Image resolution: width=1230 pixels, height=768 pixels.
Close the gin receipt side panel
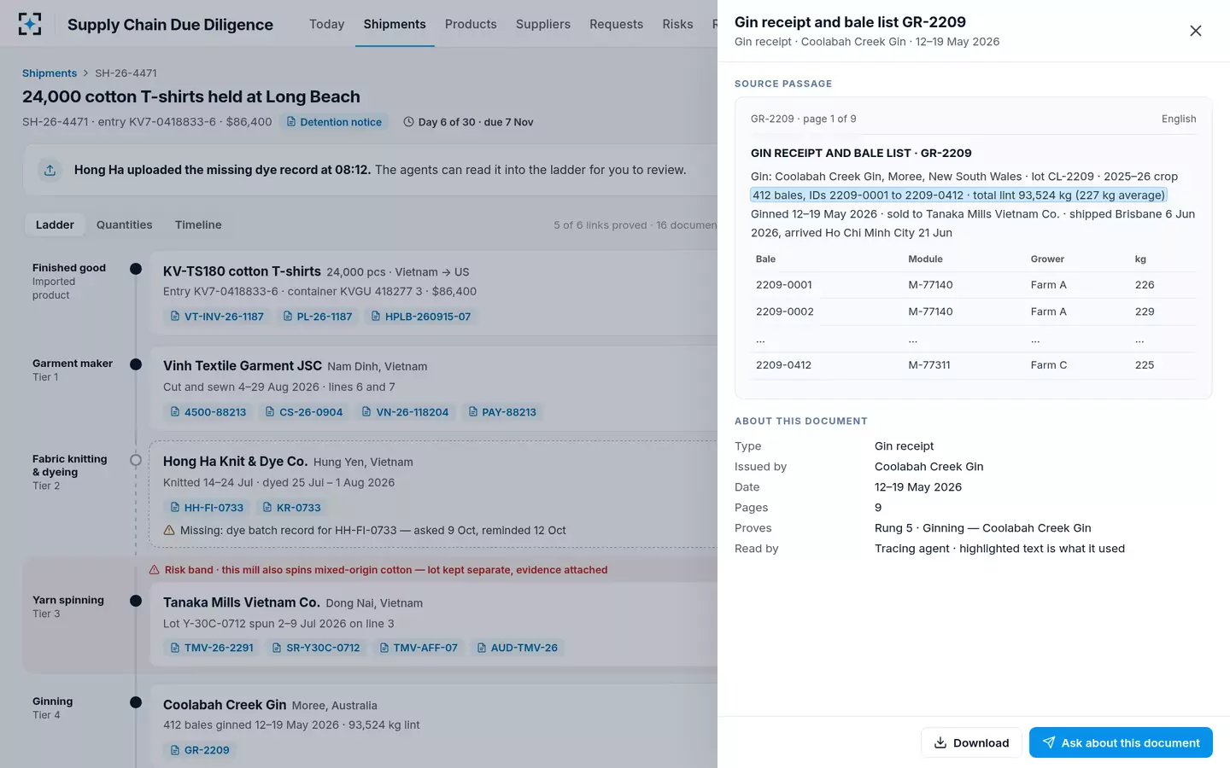tap(1196, 31)
